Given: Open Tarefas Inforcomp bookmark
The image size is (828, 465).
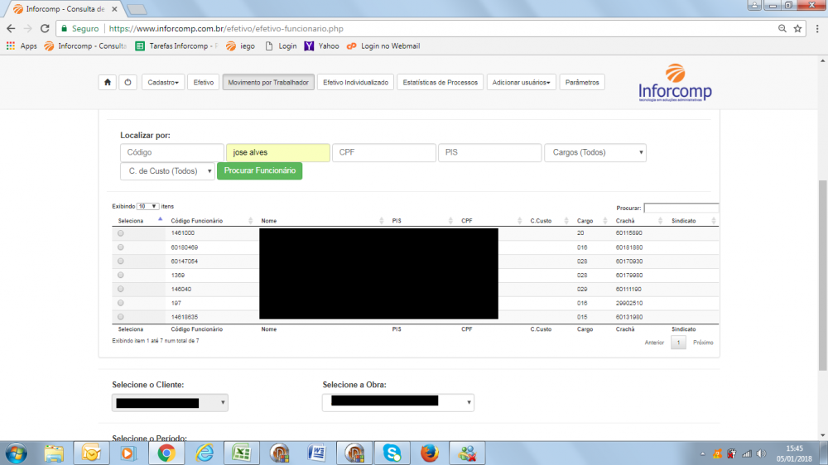Looking at the screenshot, I should [176, 46].
